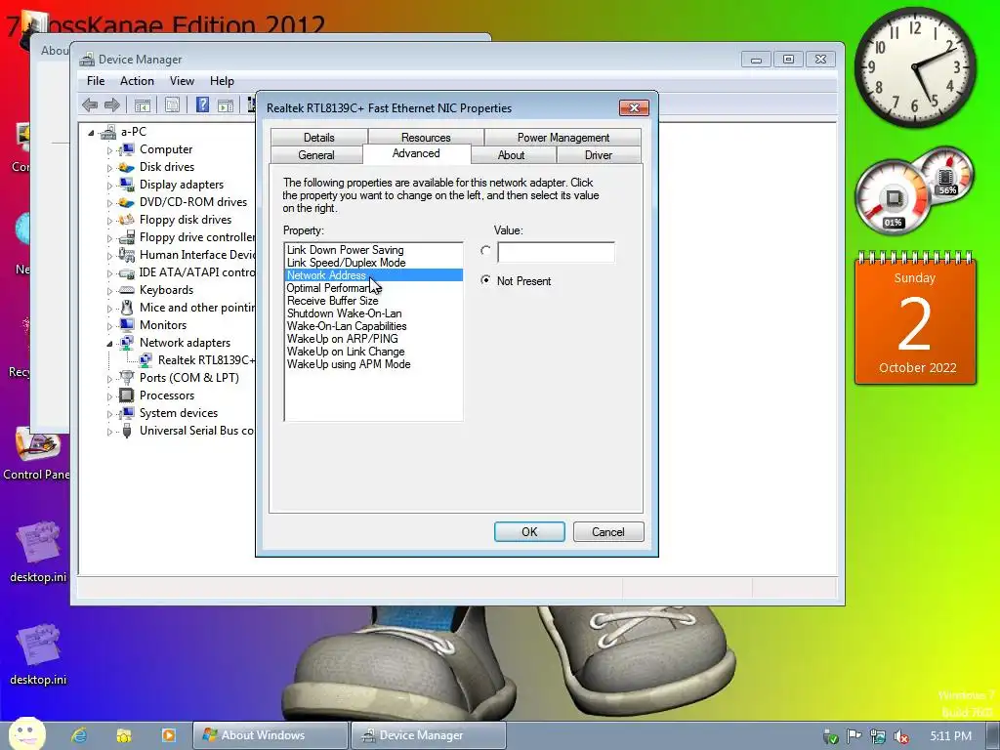The image size is (1000, 750).
Task: Click the Value text input field
Action: click(x=556, y=252)
